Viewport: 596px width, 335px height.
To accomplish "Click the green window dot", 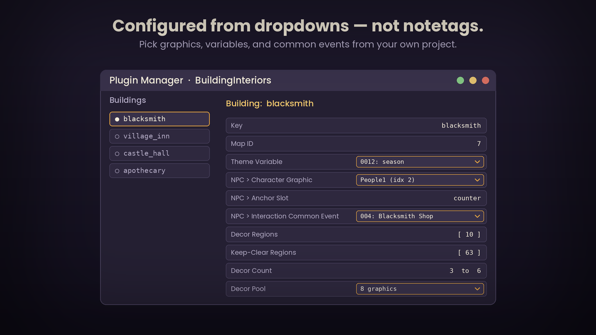I will [x=460, y=80].
